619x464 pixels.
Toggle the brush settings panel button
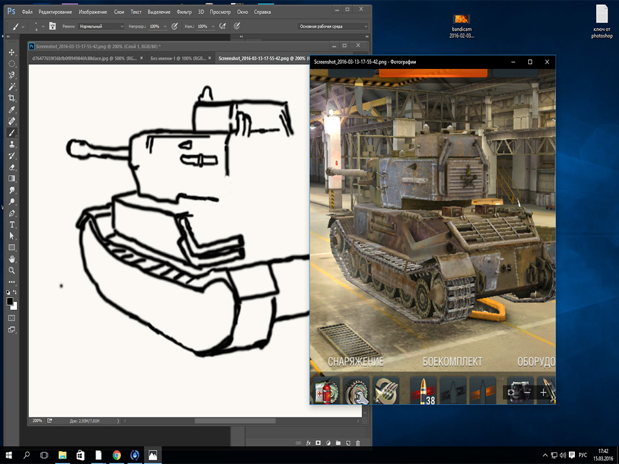(x=53, y=27)
